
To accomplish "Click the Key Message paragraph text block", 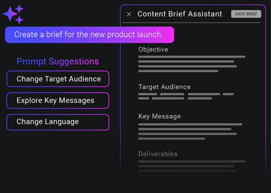I will (189, 131).
